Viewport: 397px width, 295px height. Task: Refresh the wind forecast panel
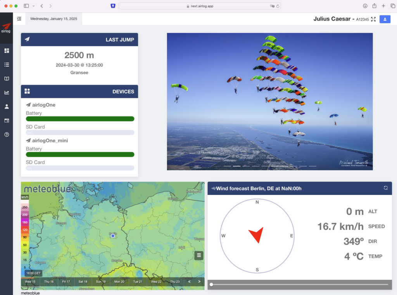click(385, 188)
